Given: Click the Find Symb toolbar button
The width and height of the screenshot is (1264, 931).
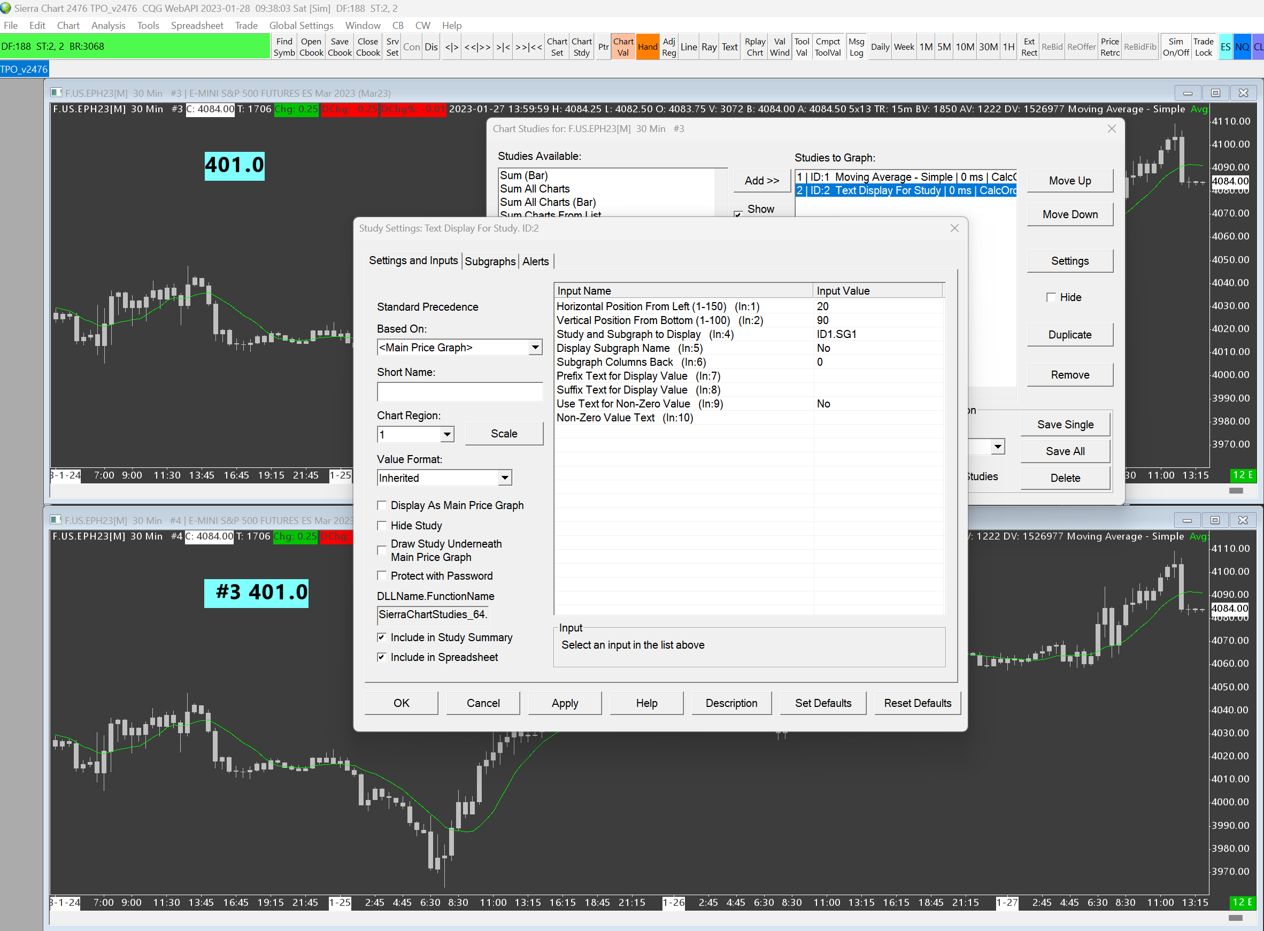Looking at the screenshot, I should pyautogui.click(x=284, y=47).
